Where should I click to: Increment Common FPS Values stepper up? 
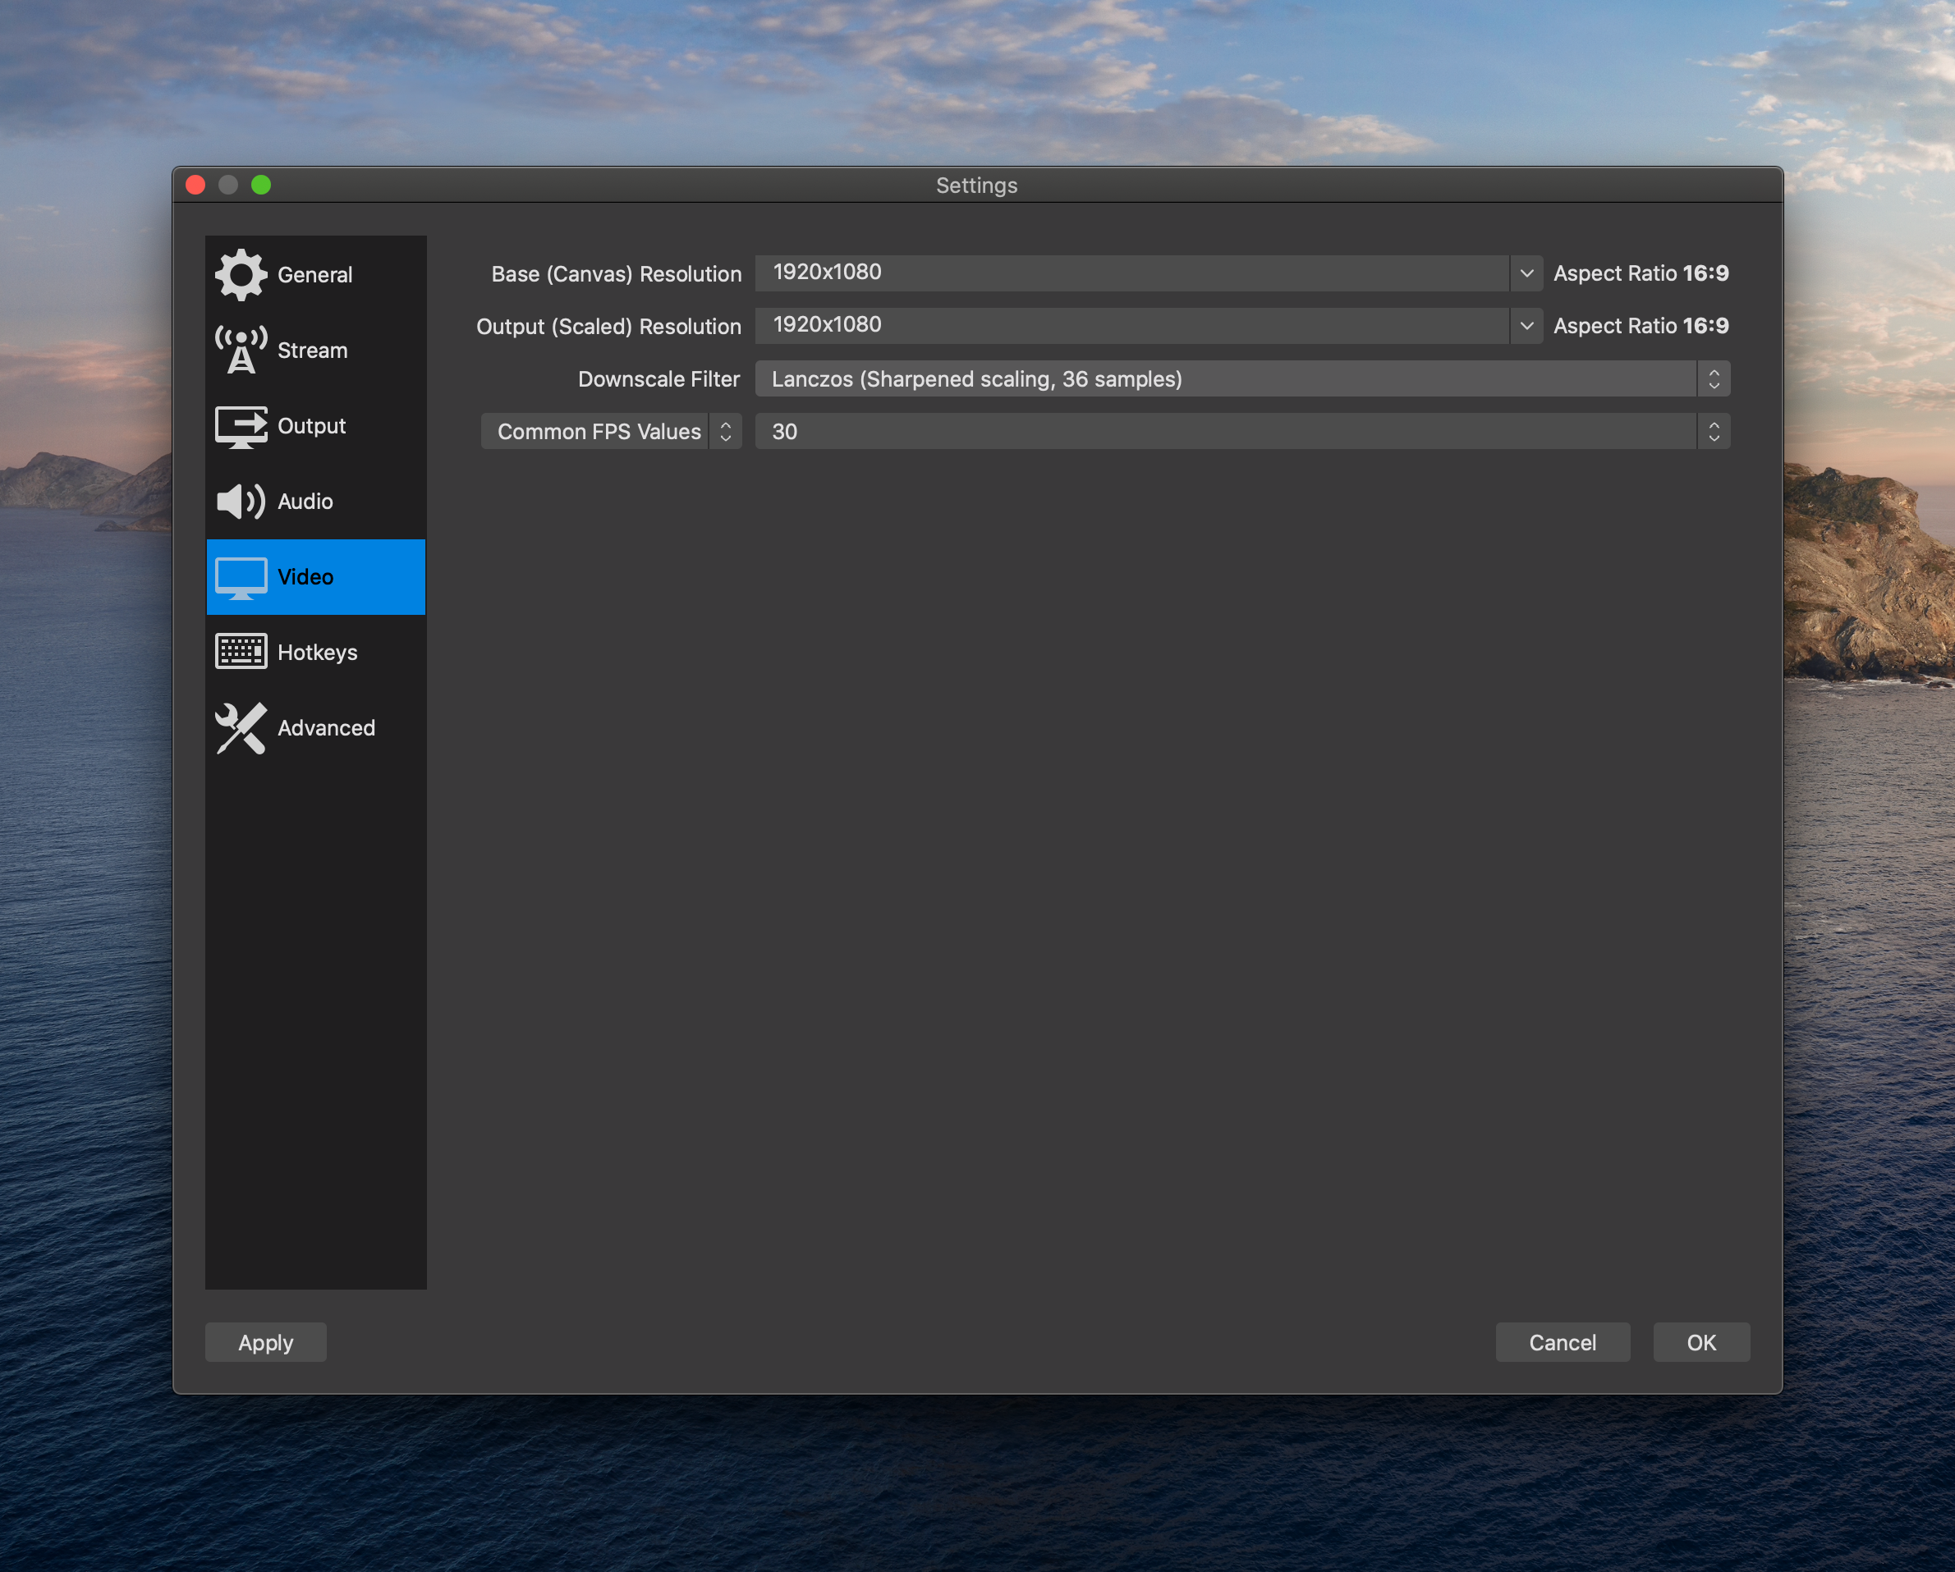[727, 424]
